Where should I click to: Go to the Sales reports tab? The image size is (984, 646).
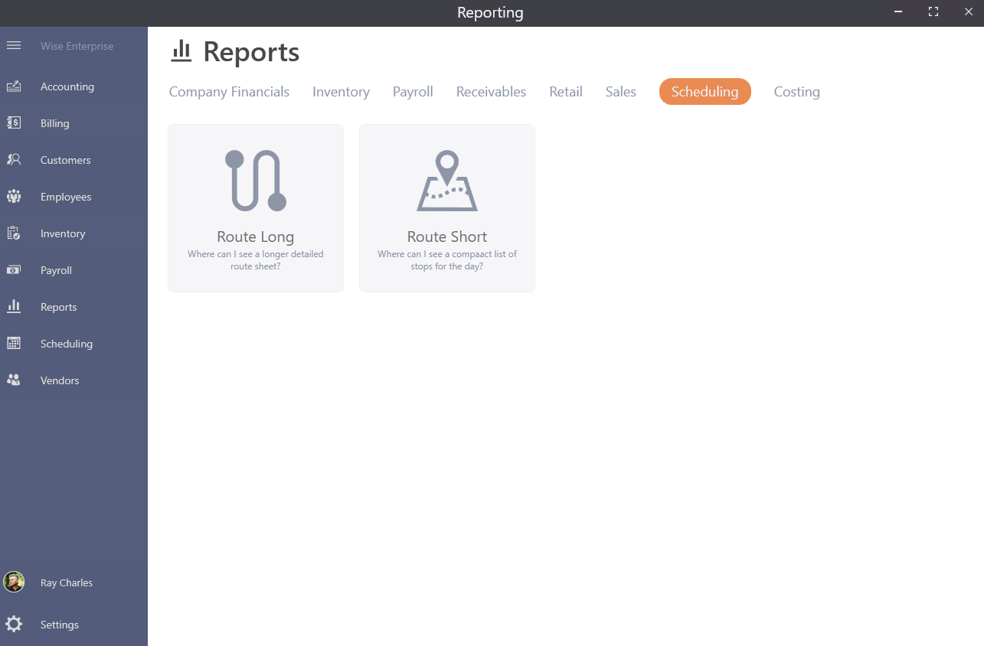click(x=620, y=92)
